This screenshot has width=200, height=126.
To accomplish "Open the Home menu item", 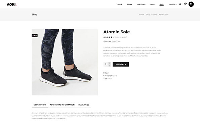I will (x=120, y=4).
